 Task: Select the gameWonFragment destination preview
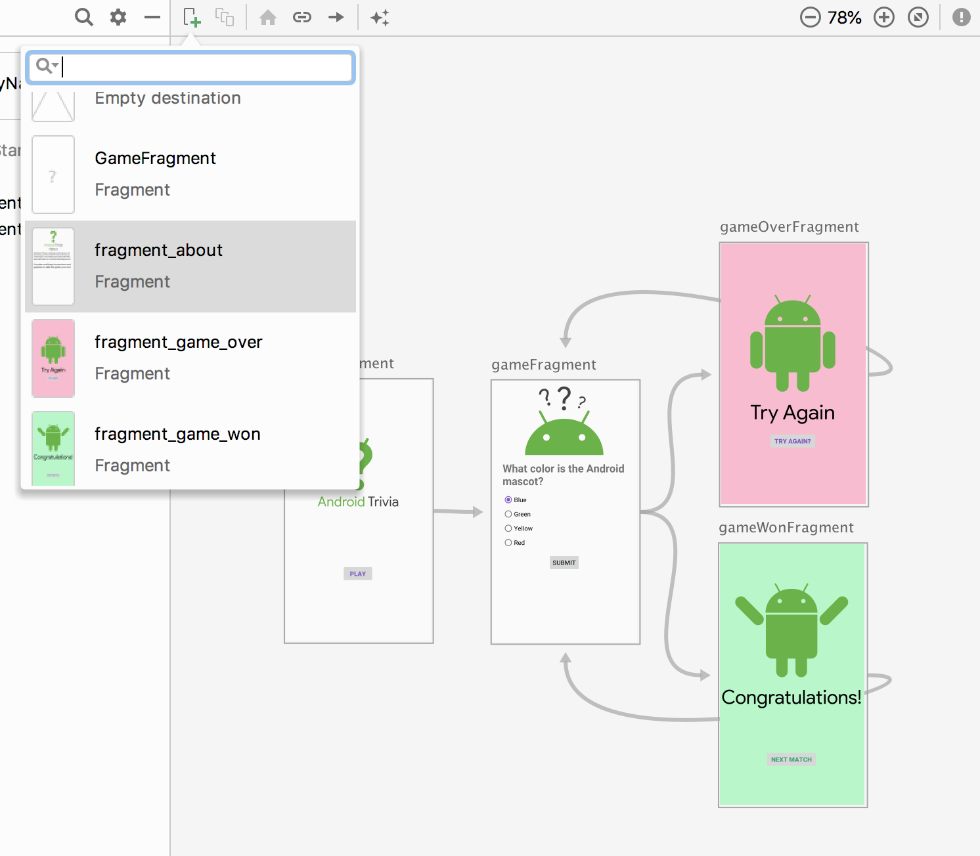(792, 675)
